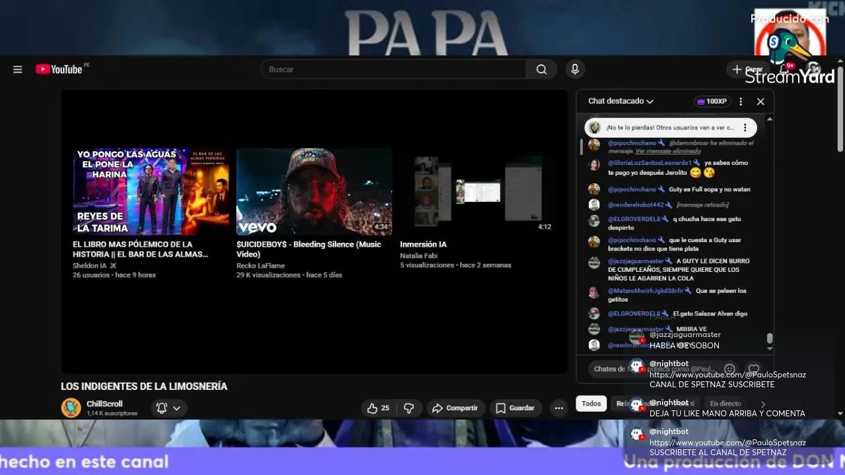Visit Natalia Fabi channel
The height and width of the screenshot is (475, 845).
point(417,256)
